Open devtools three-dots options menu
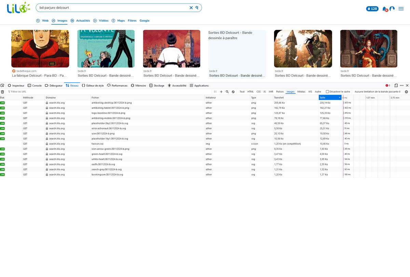410x277 pixels. (x=402, y=86)
